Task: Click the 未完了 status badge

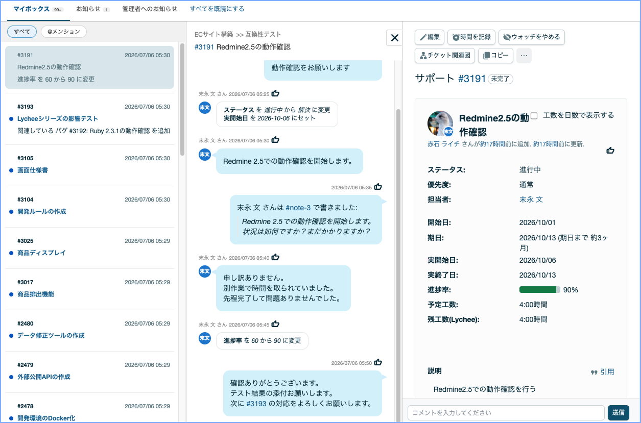Action: [x=501, y=79]
